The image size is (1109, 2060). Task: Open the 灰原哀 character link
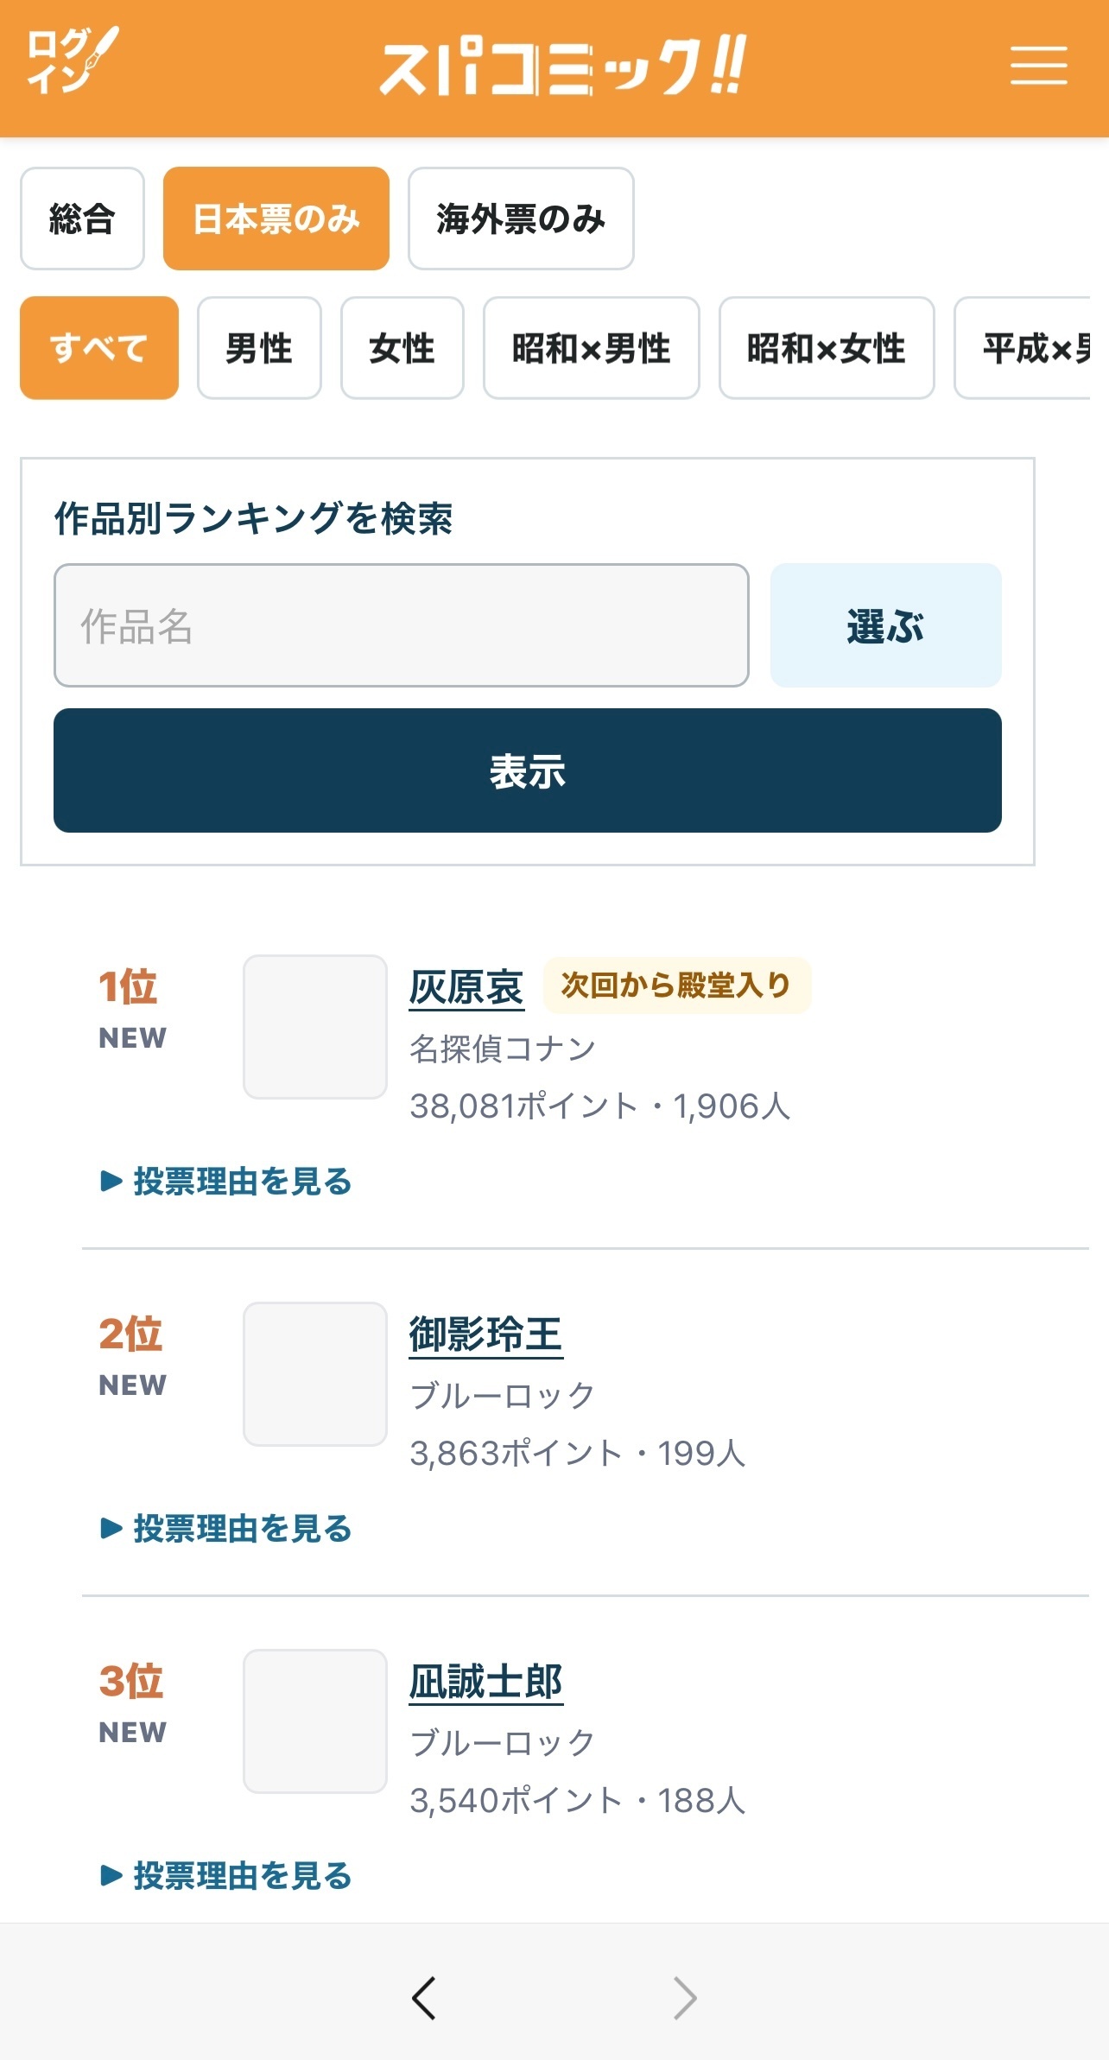466,987
